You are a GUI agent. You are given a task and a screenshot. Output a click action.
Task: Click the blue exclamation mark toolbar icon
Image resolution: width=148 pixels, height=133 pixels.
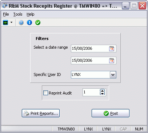(x=29, y=23)
